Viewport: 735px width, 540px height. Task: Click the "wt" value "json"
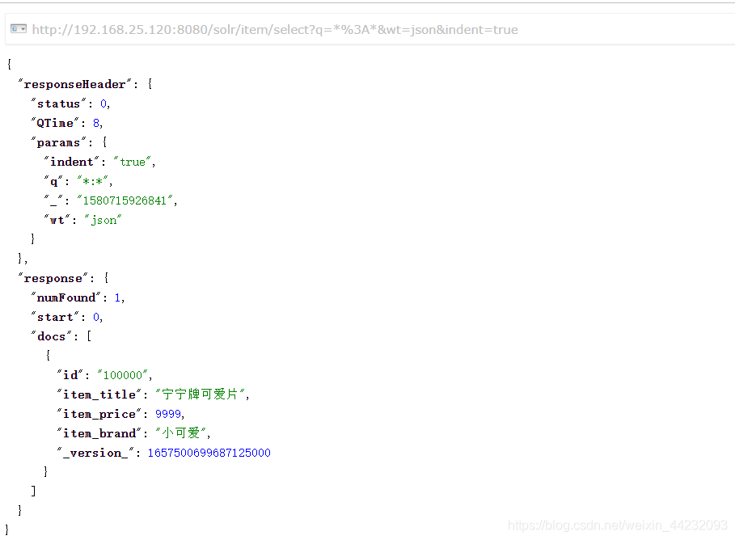103,220
